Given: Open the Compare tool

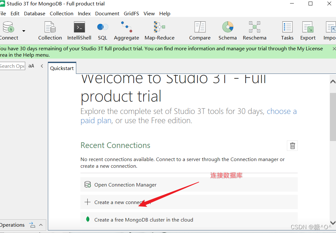Looking at the screenshot, I should (x=200, y=31).
